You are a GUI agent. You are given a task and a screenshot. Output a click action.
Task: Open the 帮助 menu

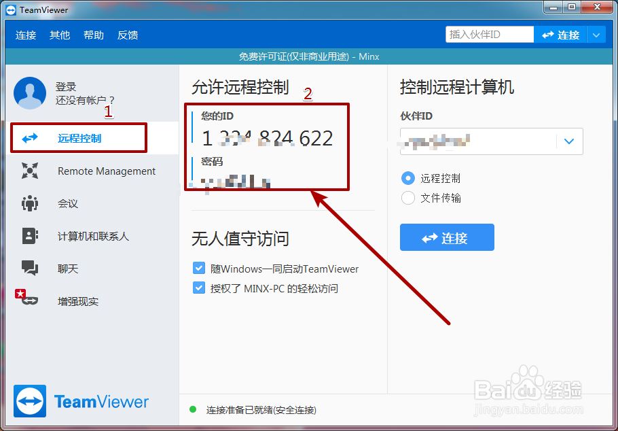pyautogui.click(x=94, y=35)
